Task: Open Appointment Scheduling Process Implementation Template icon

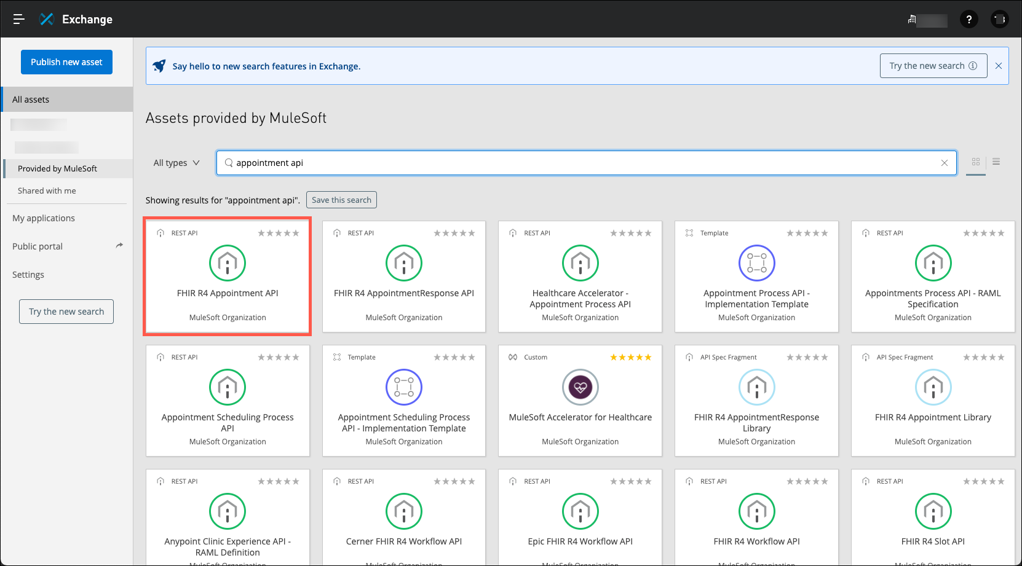Action: [x=404, y=387]
